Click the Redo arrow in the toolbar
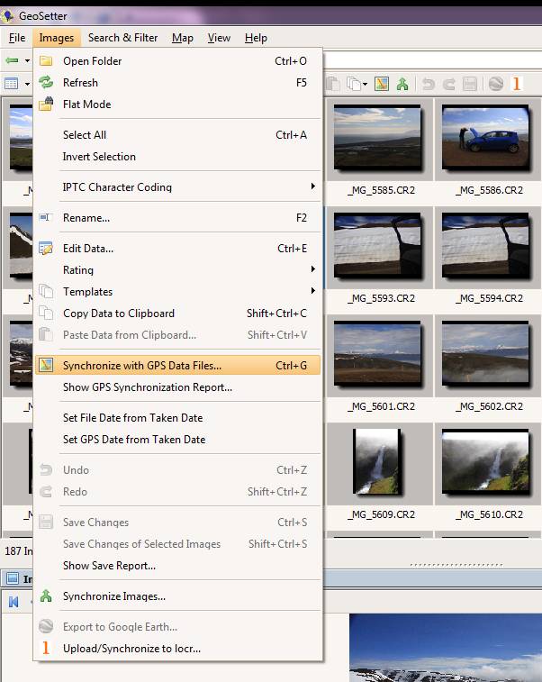This screenshot has width=542, height=682. point(449,84)
